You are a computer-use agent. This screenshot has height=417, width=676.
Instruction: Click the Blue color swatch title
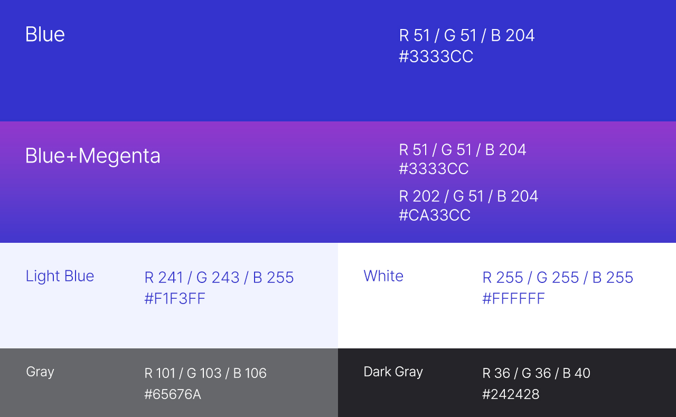click(45, 35)
